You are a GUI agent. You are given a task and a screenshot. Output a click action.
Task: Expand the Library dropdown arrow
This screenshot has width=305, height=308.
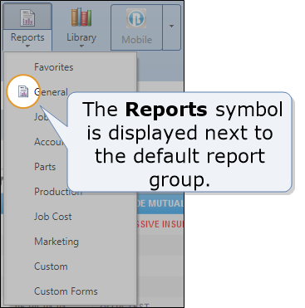click(x=81, y=46)
